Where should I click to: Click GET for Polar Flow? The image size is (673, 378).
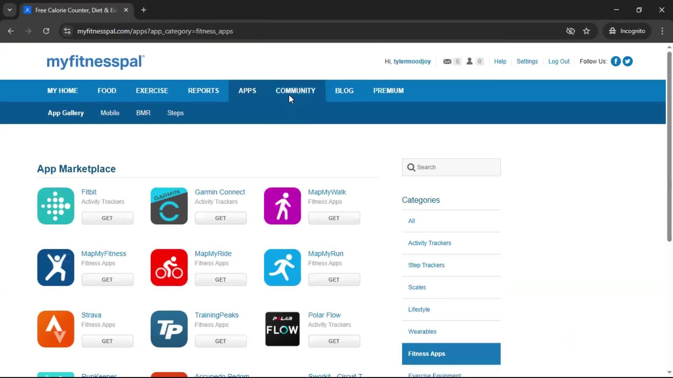(334, 341)
